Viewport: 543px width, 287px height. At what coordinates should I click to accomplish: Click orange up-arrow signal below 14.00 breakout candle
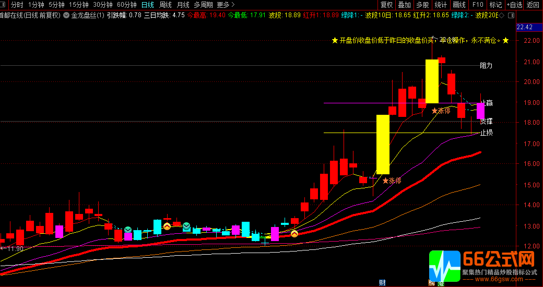pos(294,234)
